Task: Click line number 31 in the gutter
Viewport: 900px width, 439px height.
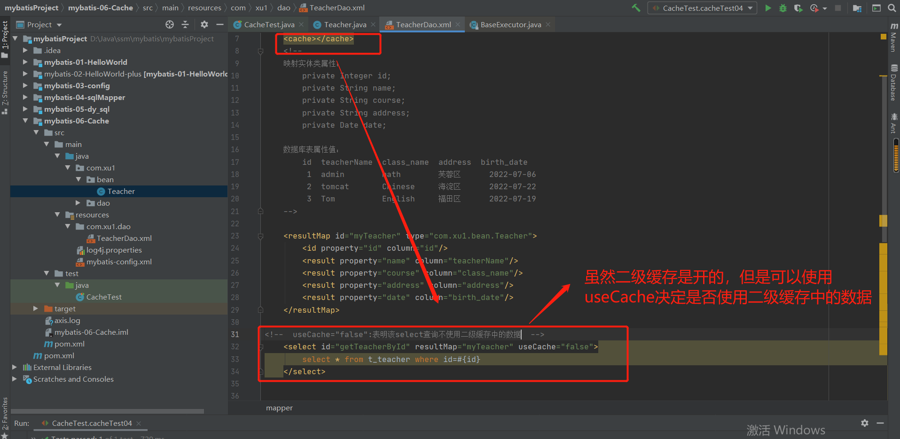Action: pos(235,335)
